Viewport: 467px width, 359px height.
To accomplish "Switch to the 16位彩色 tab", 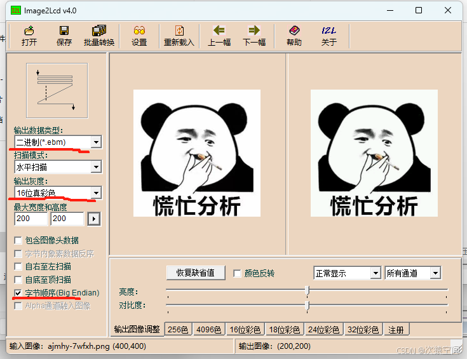I will tap(245, 330).
